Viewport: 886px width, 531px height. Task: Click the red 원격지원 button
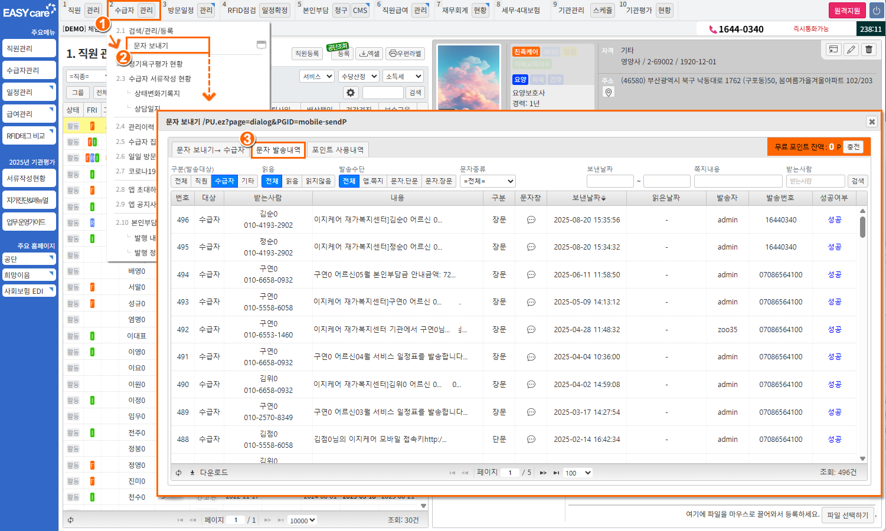pyautogui.click(x=846, y=11)
